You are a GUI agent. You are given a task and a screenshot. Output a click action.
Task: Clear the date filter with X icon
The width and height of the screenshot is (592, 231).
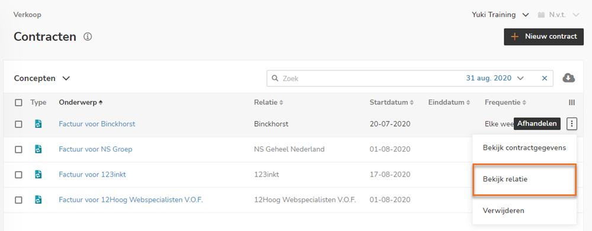(x=545, y=78)
